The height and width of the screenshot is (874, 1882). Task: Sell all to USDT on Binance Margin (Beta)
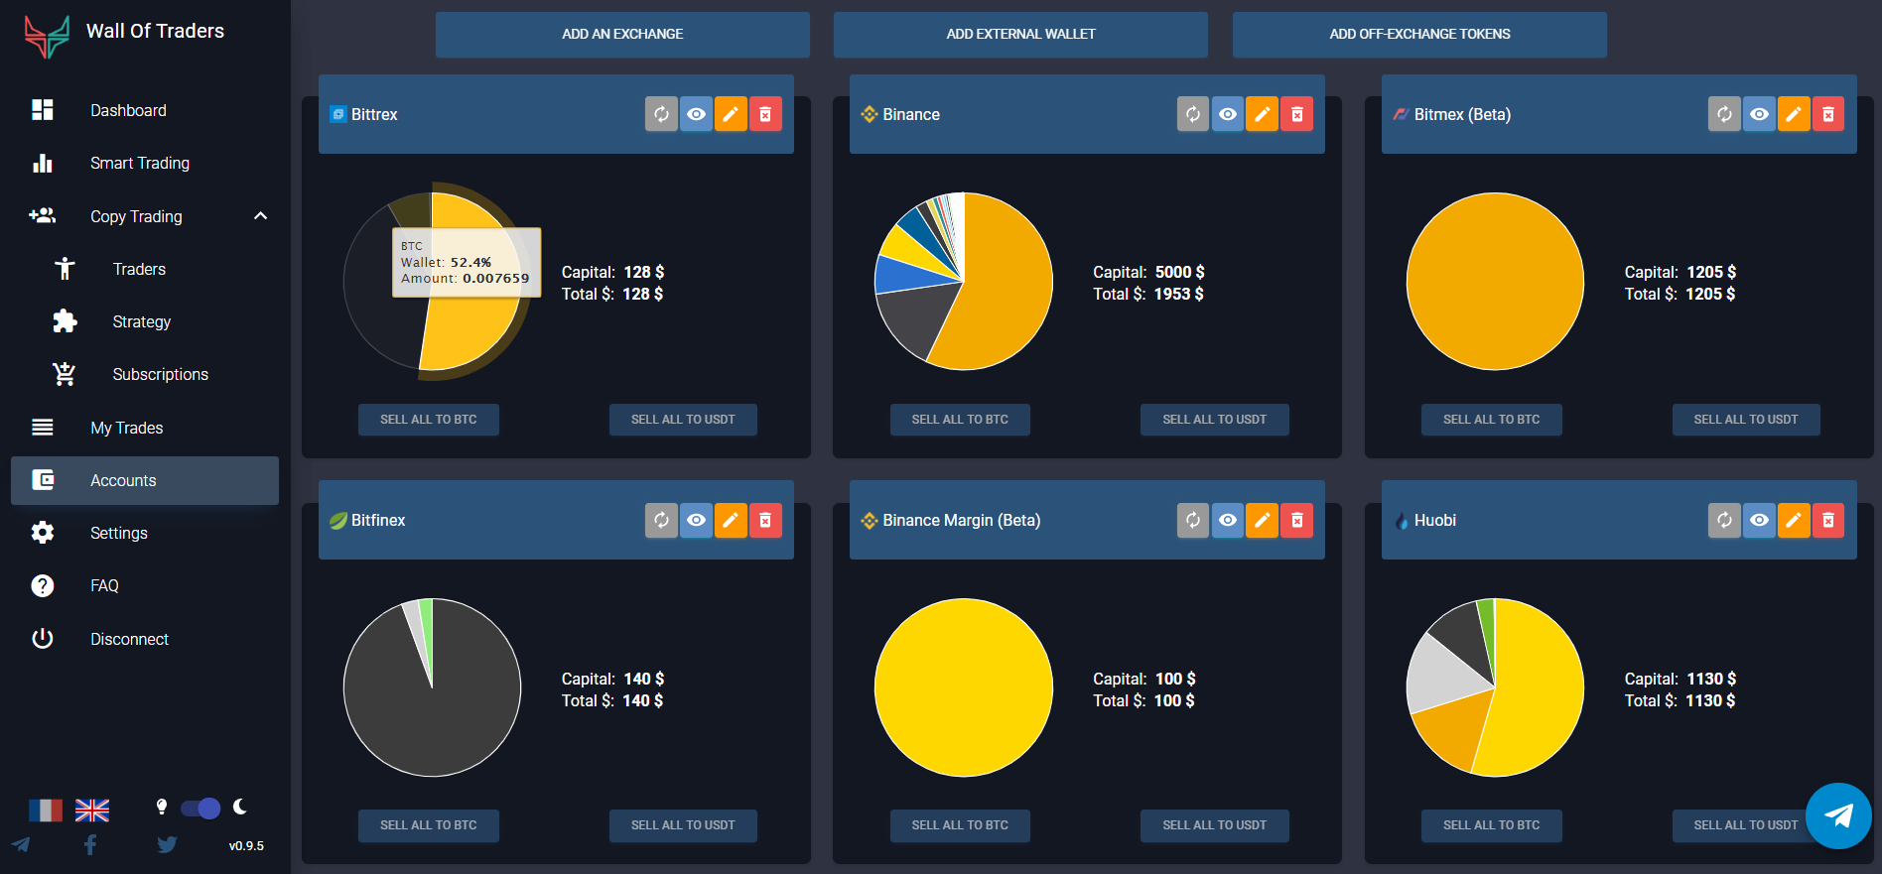(1215, 825)
